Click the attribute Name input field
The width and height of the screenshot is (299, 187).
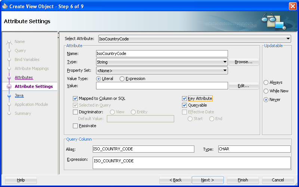pyautogui.click(x=162, y=53)
